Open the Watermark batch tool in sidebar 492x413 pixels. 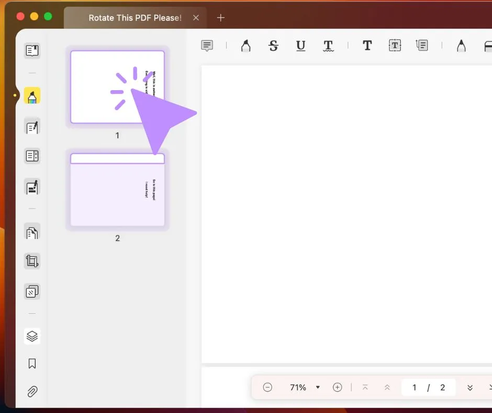coord(32,291)
